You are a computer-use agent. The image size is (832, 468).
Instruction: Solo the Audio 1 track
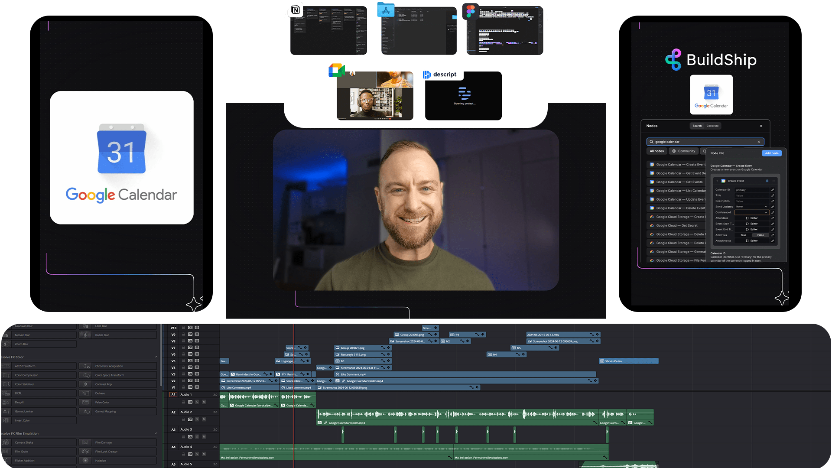click(x=197, y=402)
